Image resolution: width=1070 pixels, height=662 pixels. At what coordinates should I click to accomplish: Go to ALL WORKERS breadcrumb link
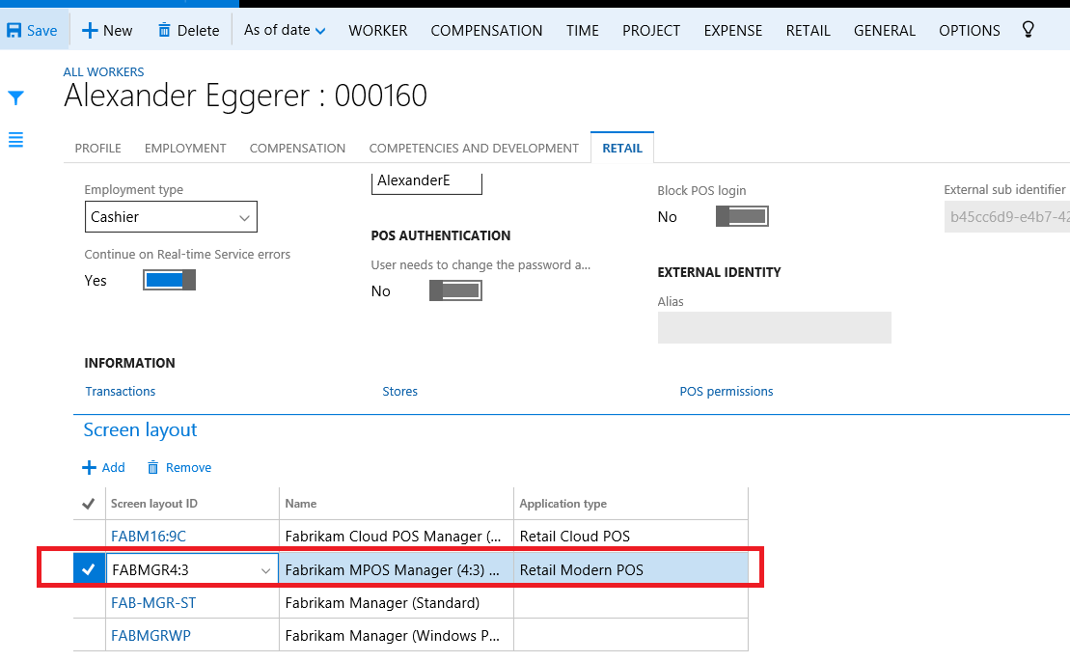pos(104,71)
